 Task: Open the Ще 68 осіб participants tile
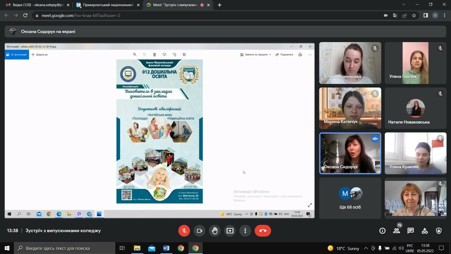tap(350, 198)
